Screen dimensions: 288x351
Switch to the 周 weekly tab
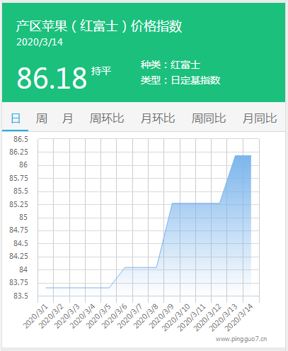coord(42,118)
